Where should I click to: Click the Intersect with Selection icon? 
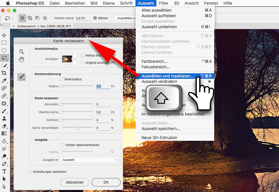pos(45,18)
